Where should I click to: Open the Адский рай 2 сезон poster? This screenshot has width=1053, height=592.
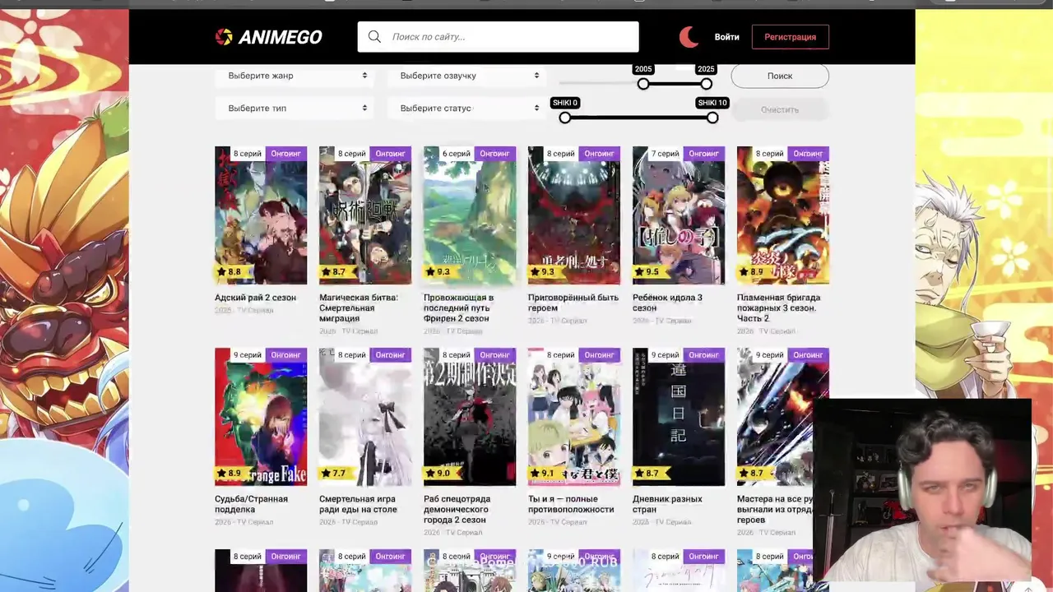[261, 215]
